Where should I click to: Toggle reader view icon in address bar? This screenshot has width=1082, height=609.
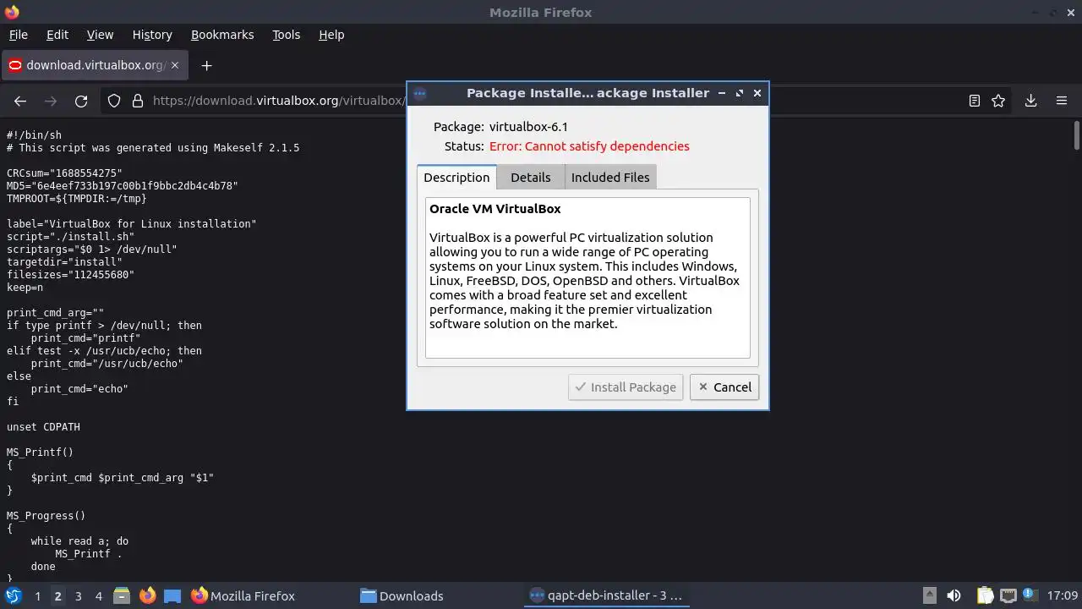975,101
